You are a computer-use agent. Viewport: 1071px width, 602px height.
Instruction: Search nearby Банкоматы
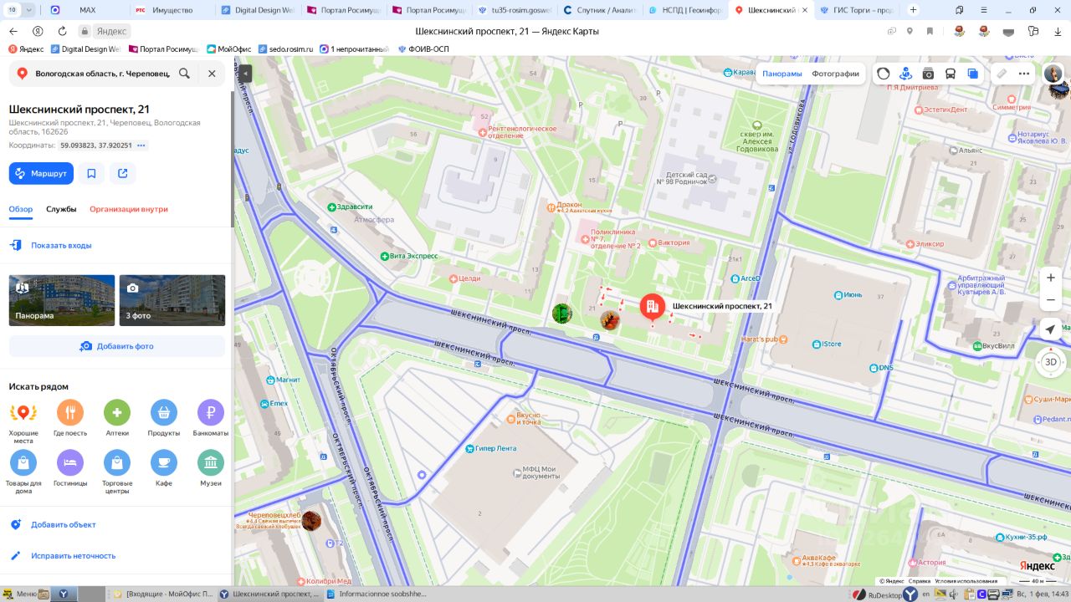tap(211, 419)
